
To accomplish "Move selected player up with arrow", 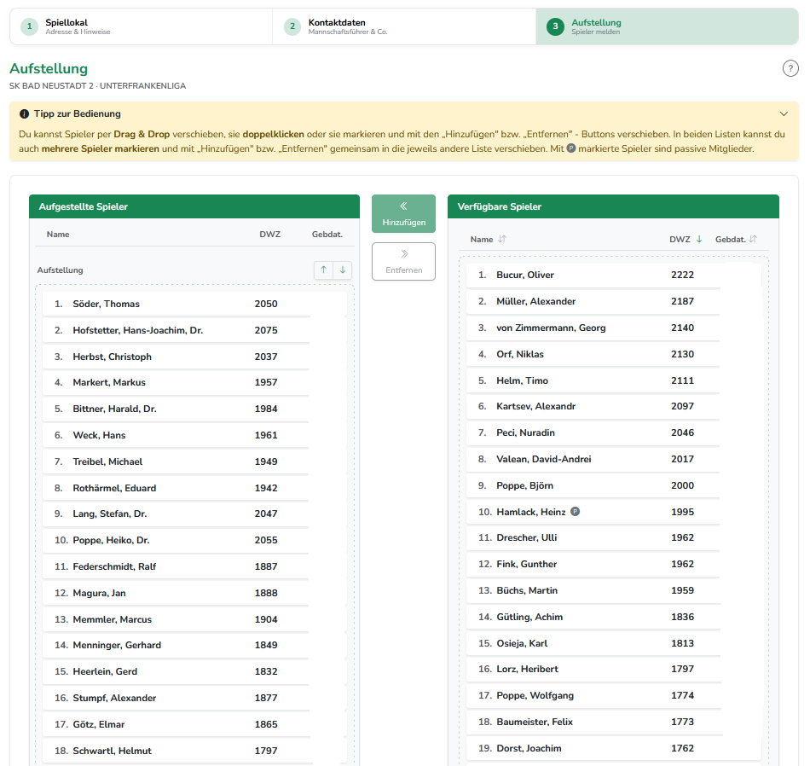I will coord(323,270).
